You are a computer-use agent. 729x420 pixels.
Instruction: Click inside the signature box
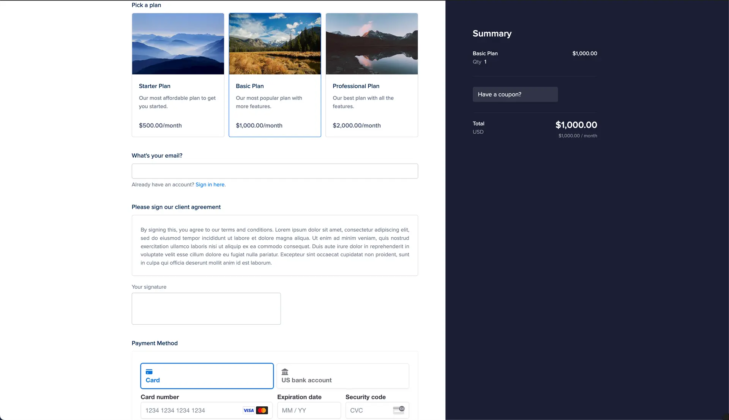(x=206, y=308)
